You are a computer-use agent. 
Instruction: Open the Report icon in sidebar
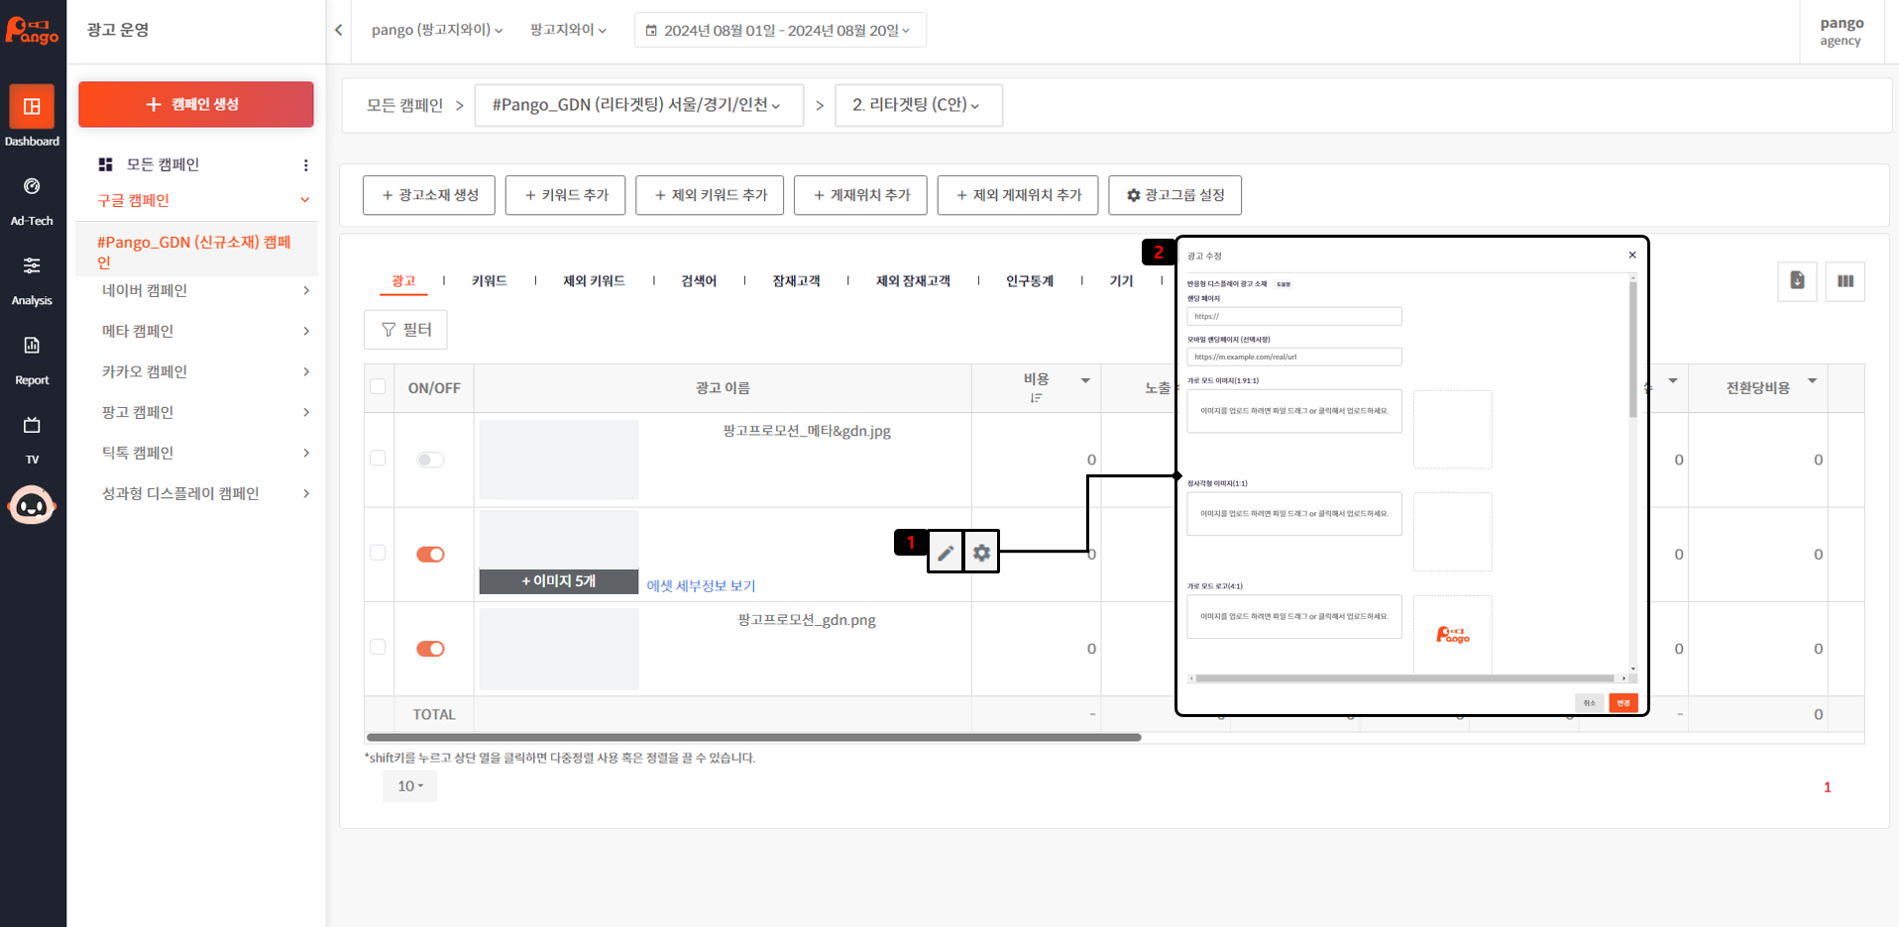pyautogui.click(x=32, y=345)
